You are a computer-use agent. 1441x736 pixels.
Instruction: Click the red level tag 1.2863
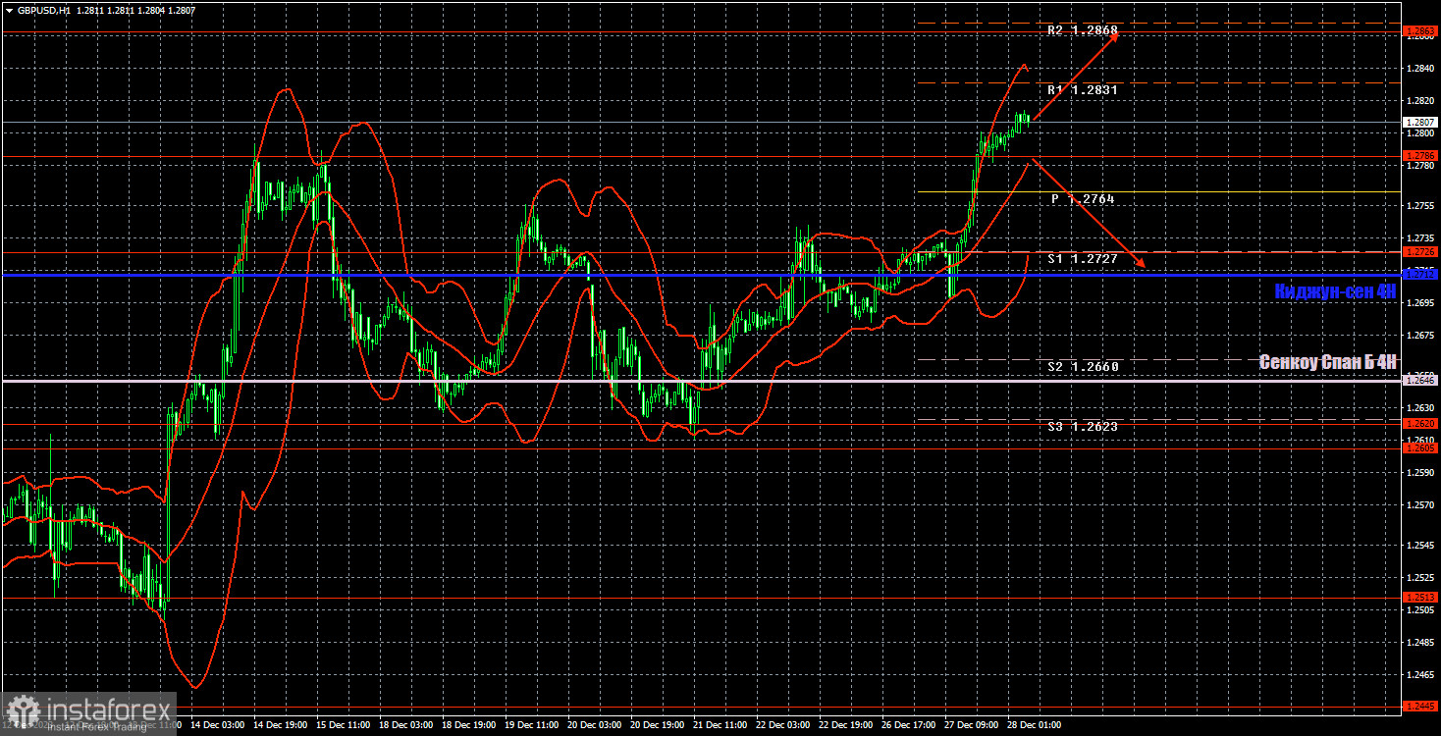(x=1421, y=31)
